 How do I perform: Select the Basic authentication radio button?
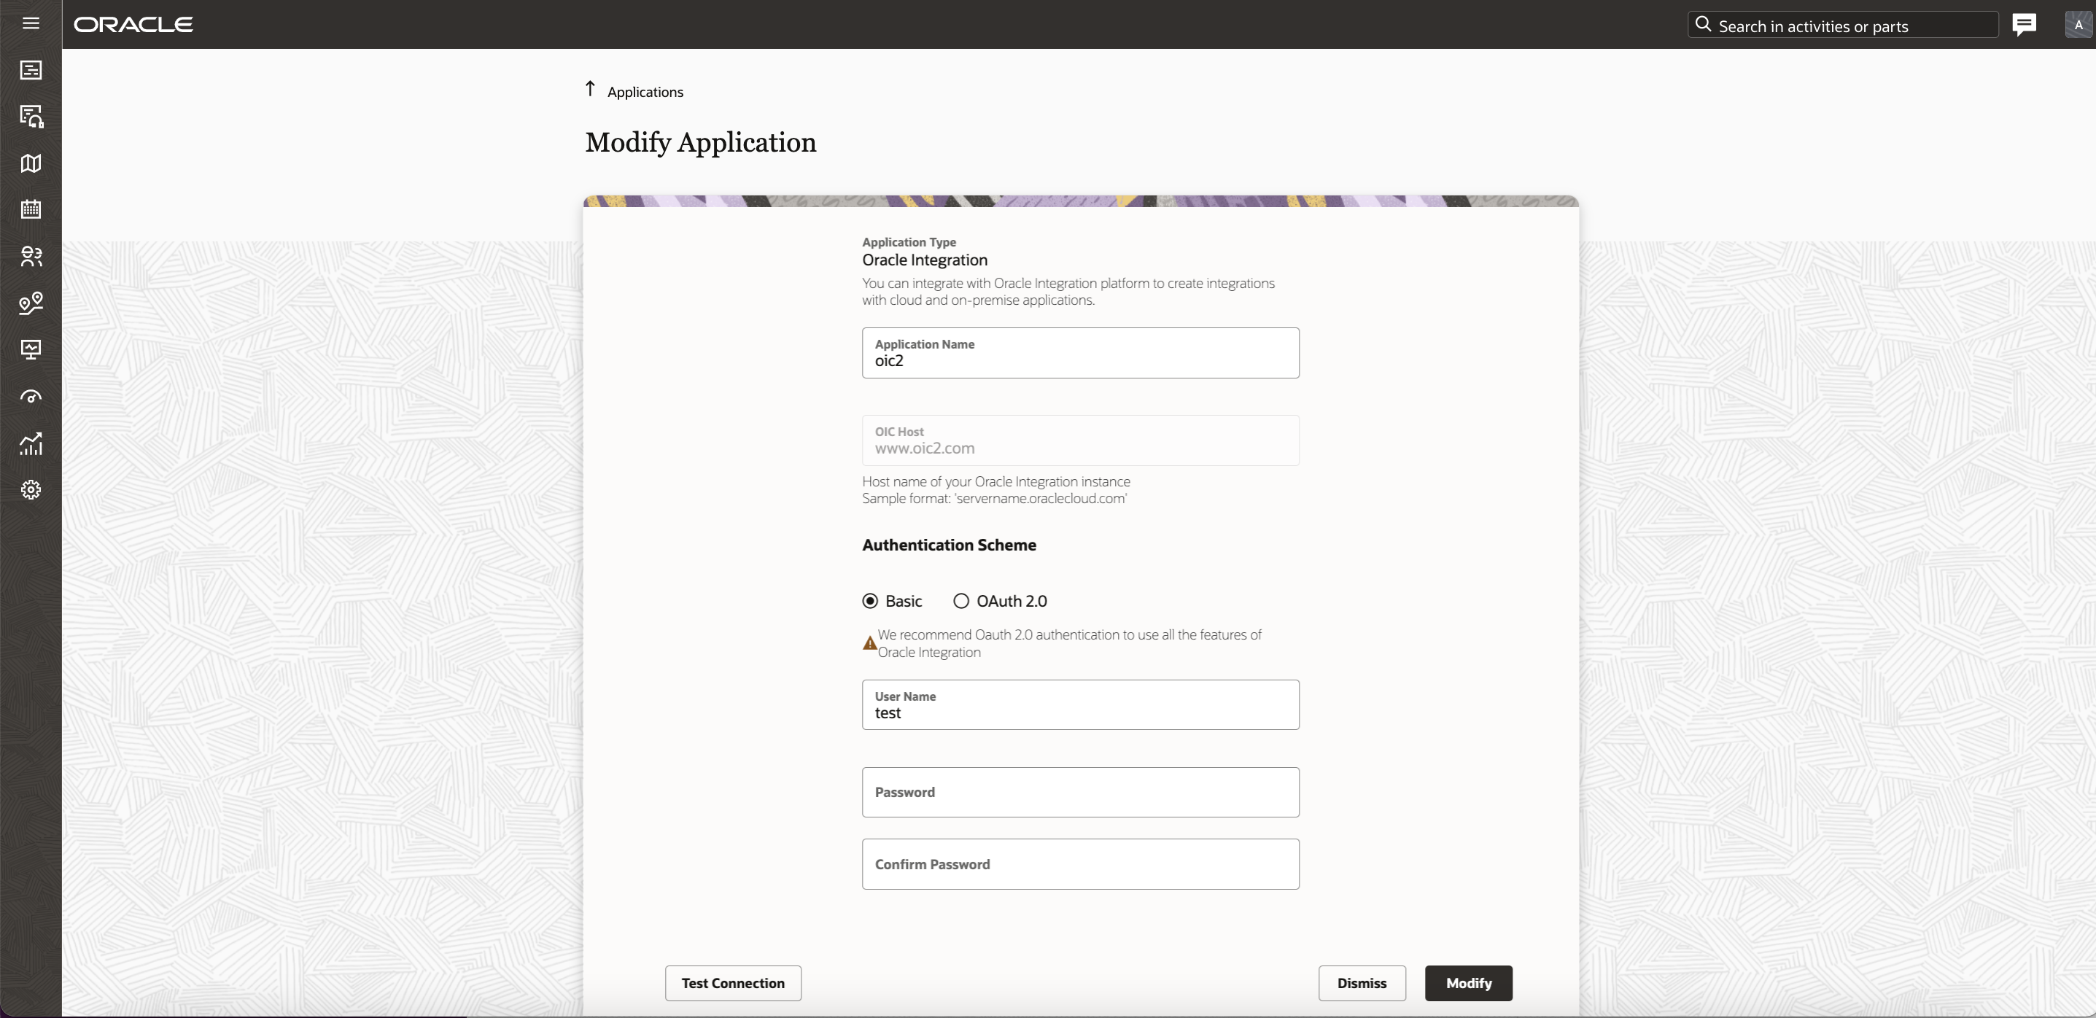[x=870, y=602]
